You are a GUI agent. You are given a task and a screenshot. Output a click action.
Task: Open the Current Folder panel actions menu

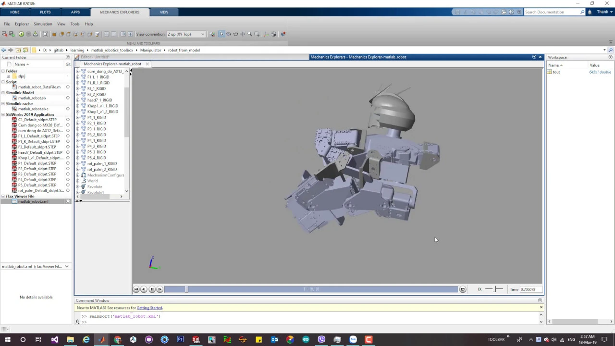(x=68, y=57)
